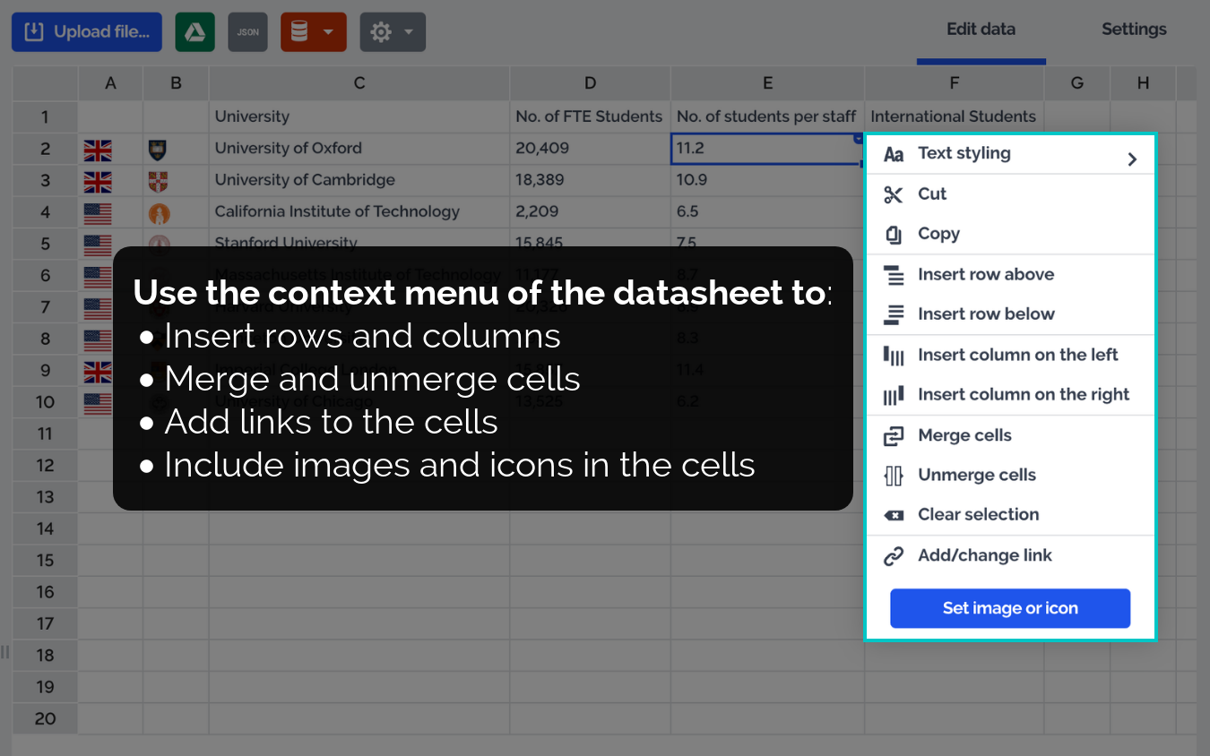Open dropdown arrow beside database button
Screen dimensions: 1210x756
point(329,32)
